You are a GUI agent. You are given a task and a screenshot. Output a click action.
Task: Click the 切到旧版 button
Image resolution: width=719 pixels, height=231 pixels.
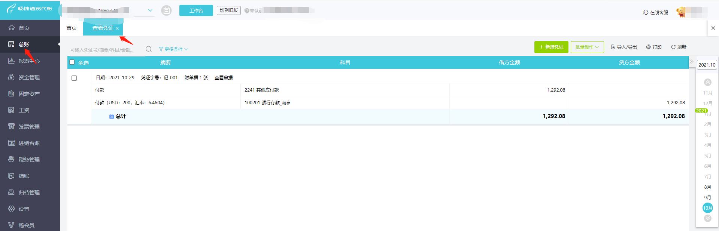[229, 10]
